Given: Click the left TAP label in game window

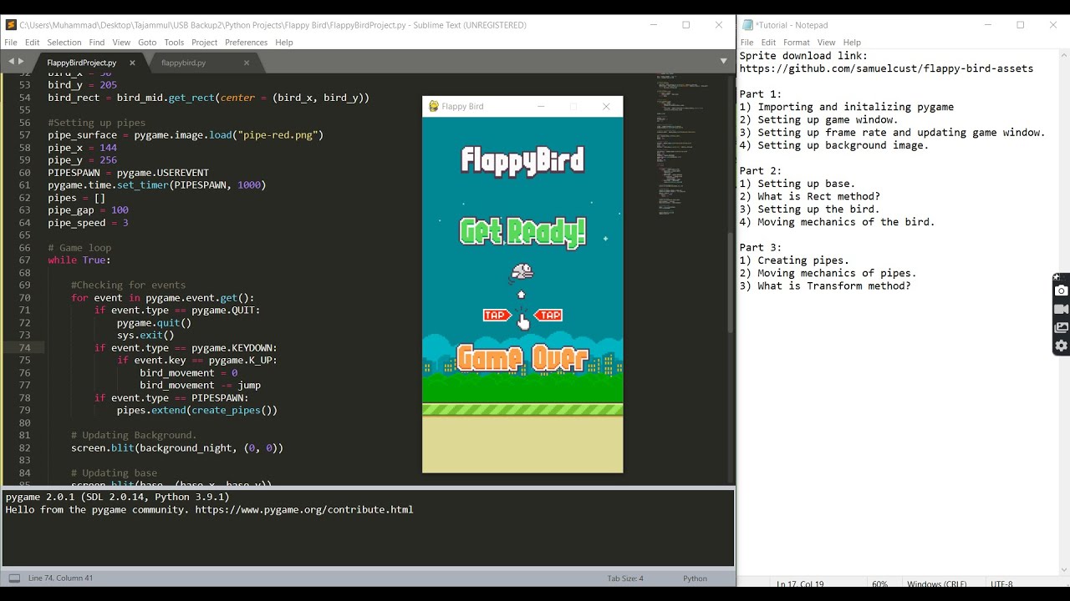Looking at the screenshot, I should (497, 315).
